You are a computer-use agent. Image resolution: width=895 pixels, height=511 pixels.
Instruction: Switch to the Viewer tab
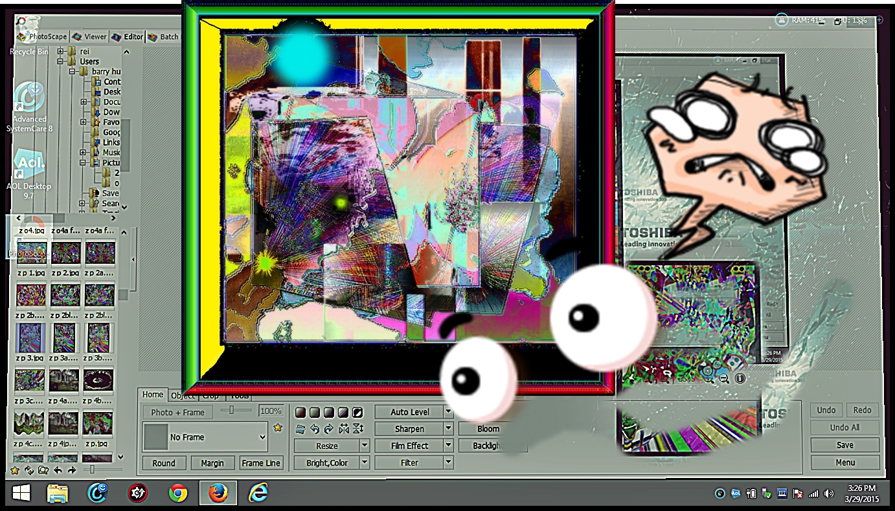(89, 37)
